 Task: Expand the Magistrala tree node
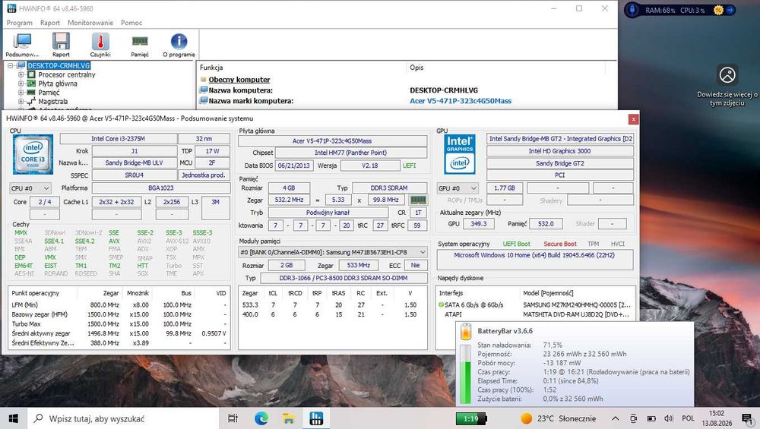(x=21, y=101)
